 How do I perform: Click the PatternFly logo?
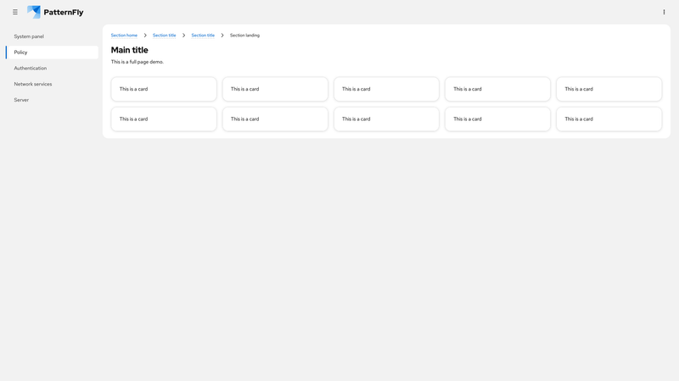click(55, 12)
